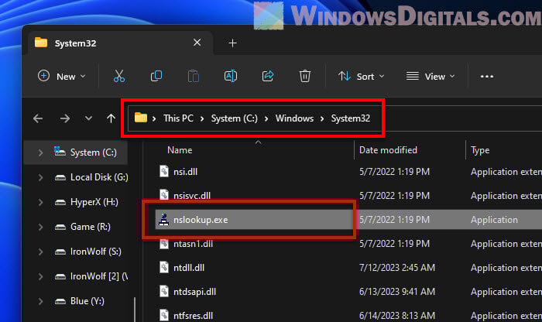Screen dimensions: 542x322
Task: Expand System (C:) tree node
Action: pyautogui.click(x=40, y=152)
